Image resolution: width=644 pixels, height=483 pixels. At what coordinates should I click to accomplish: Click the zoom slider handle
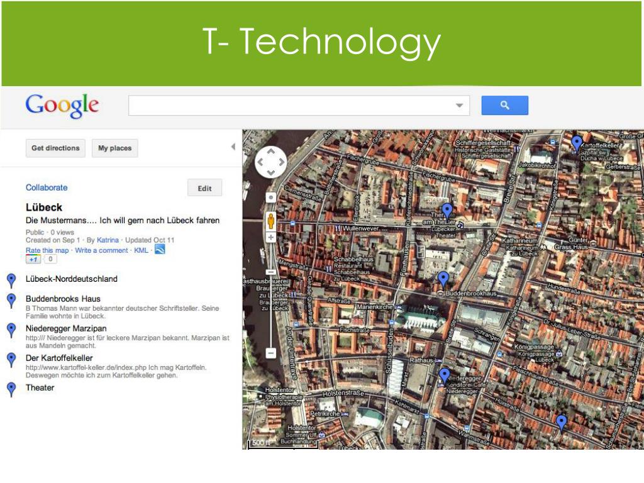point(270,272)
